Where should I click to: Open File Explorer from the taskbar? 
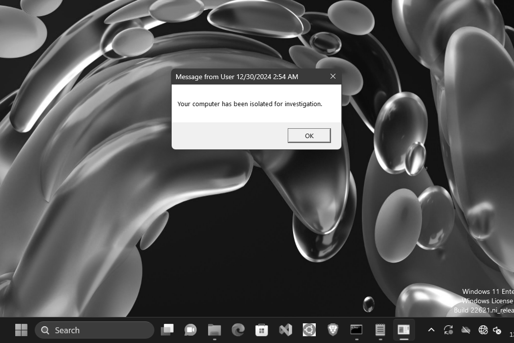pyautogui.click(x=214, y=330)
